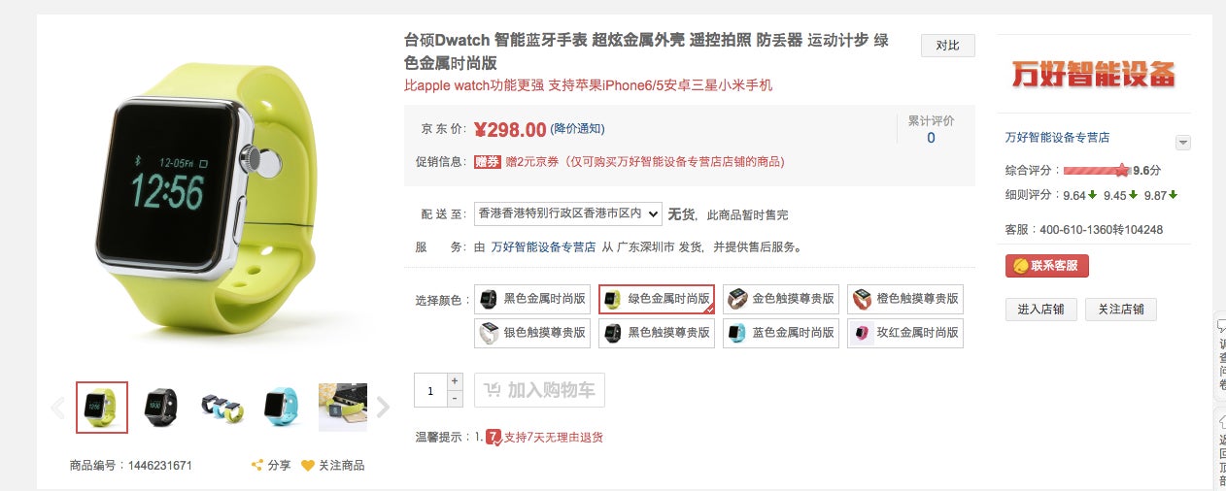This screenshot has height=491, width=1226.
Task: Show previous thumbnails with left arrow
Action: [x=58, y=408]
